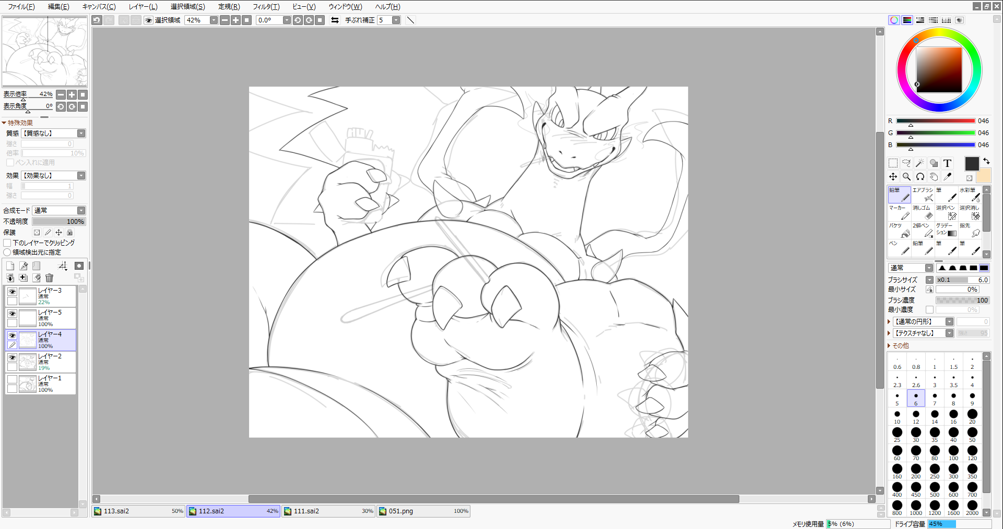This screenshot has width=1003, height=529.
Task: Choose the 指先 smudge tool
Action: pos(970,230)
